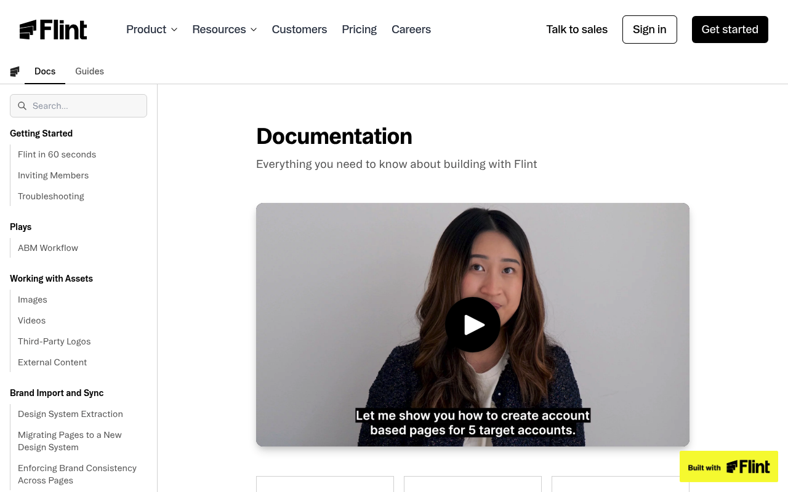788x492 pixels.
Task: Open the Third-Party Logos doc
Action: tap(54, 341)
